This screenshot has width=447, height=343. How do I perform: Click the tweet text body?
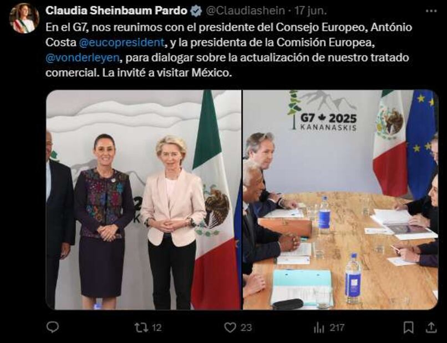tap(229, 50)
